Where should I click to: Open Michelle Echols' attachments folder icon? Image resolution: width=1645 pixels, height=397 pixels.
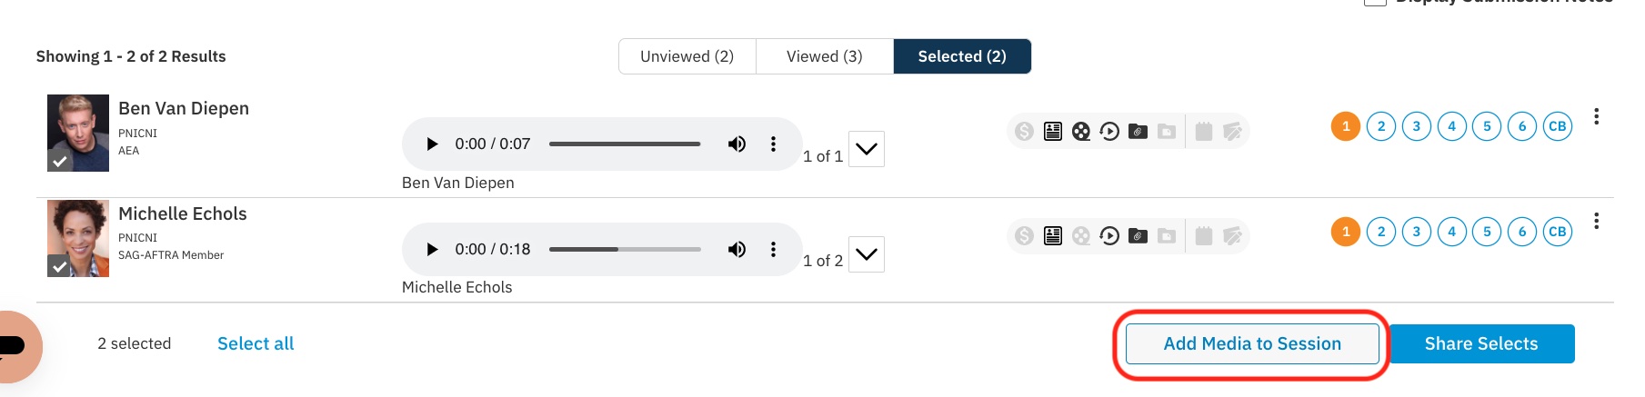1138,236
